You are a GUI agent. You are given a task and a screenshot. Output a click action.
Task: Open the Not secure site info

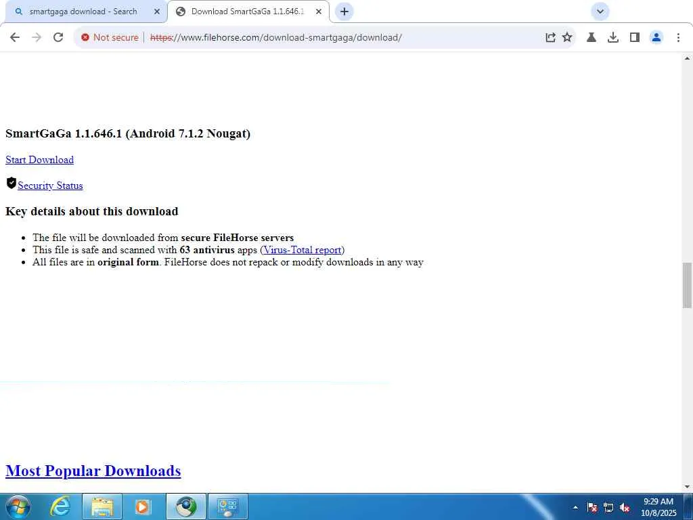click(x=110, y=38)
